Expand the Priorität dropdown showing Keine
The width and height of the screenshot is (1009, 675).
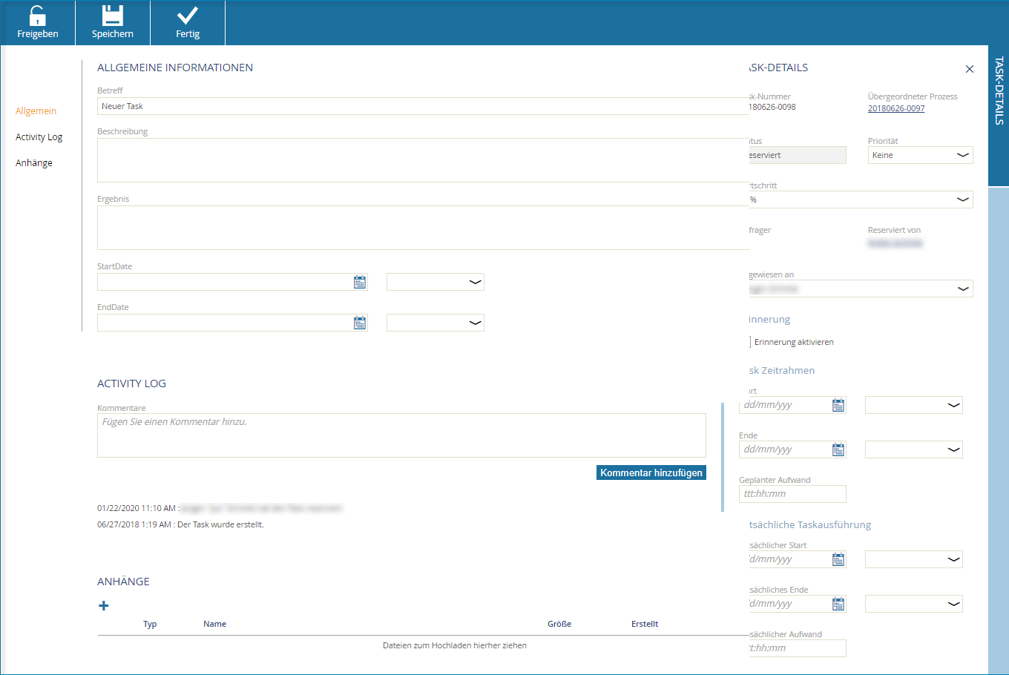pyautogui.click(x=921, y=155)
